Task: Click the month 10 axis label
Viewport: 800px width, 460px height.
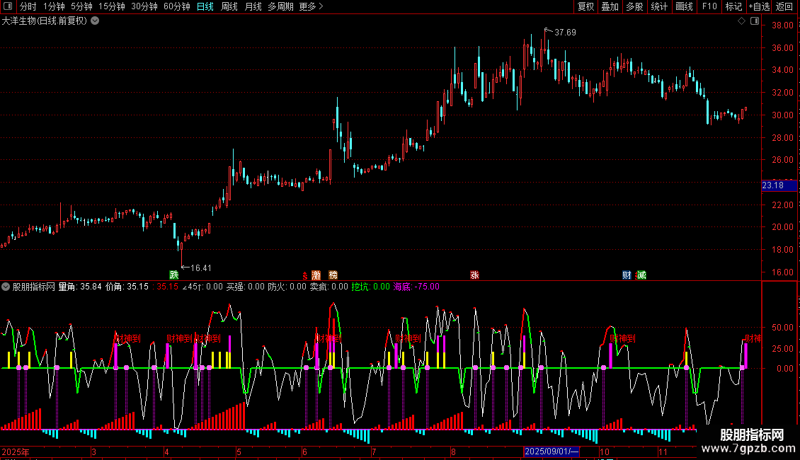Action: (x=604, y=452)
